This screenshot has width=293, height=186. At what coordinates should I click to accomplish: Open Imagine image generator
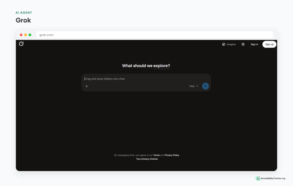click(229, 44)
